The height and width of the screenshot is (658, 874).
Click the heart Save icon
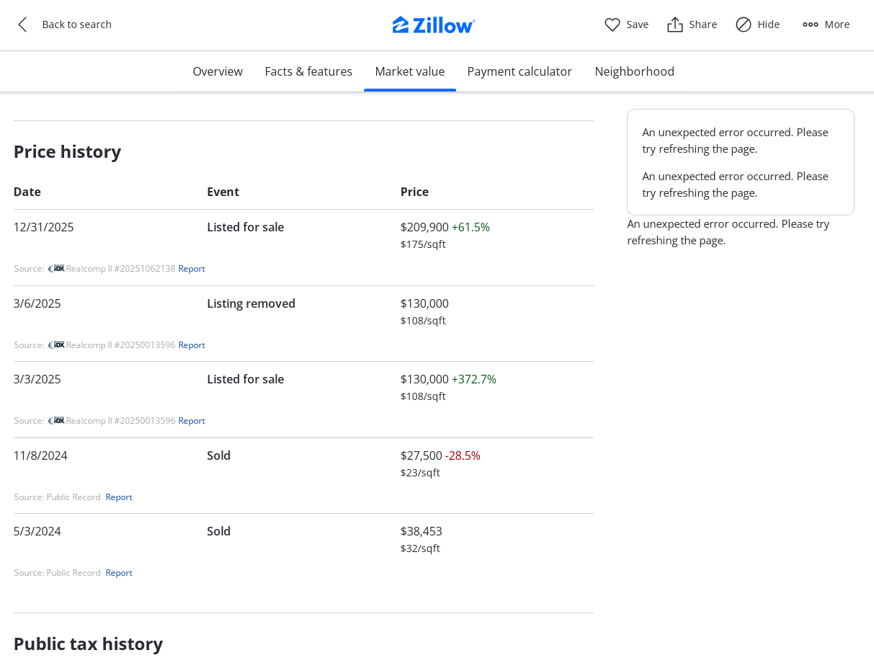(612, 25)
